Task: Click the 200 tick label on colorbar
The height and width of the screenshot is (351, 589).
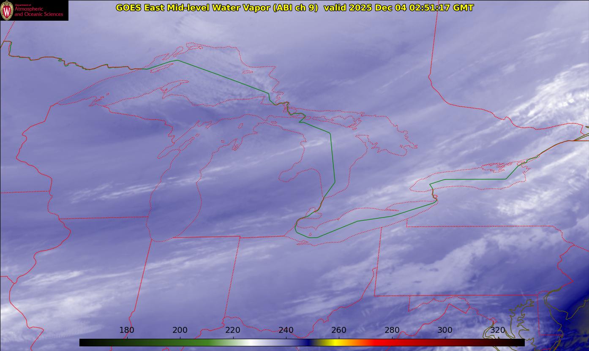Action: pos(180,330)
